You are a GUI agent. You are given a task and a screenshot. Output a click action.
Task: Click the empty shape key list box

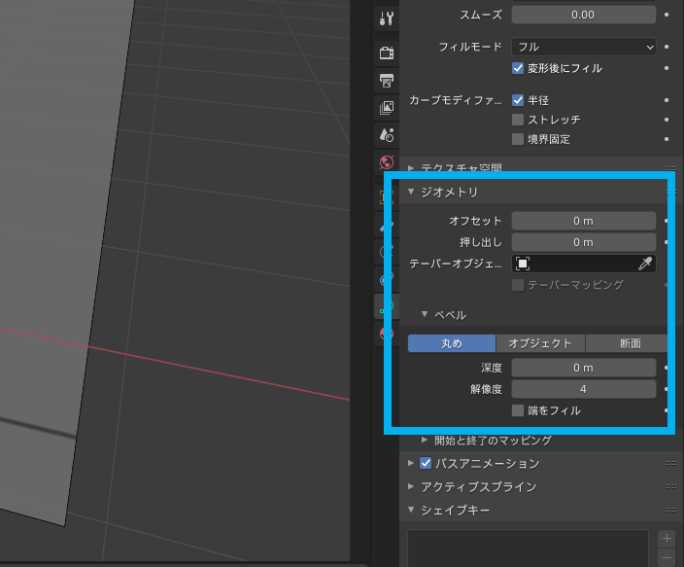(x=529, y=549)
